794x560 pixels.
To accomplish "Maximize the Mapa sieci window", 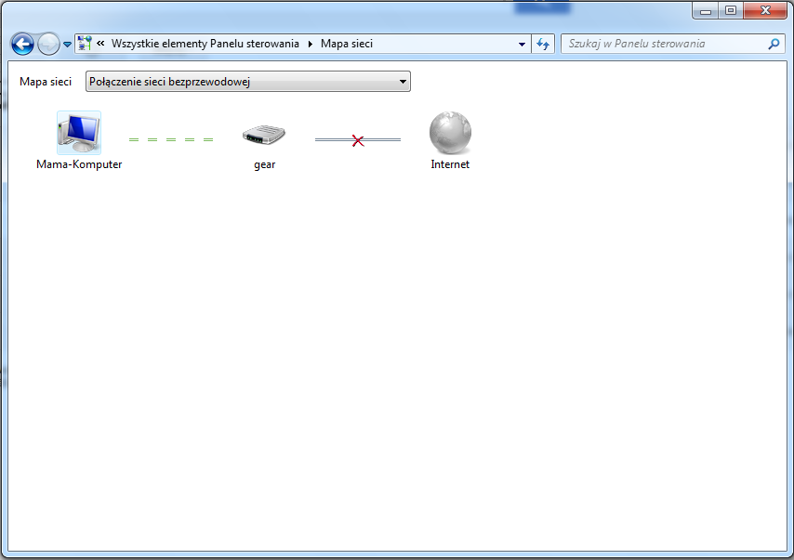I will click(731, 10).
